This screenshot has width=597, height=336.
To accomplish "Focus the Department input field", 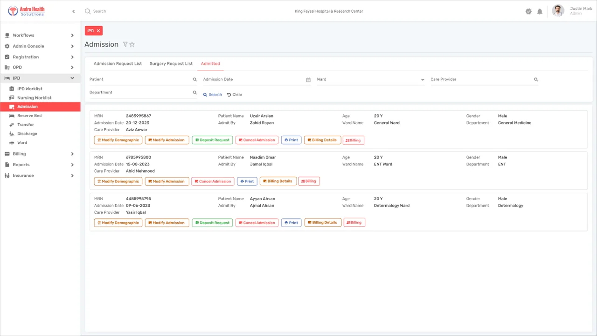I will tap(140, 92).
